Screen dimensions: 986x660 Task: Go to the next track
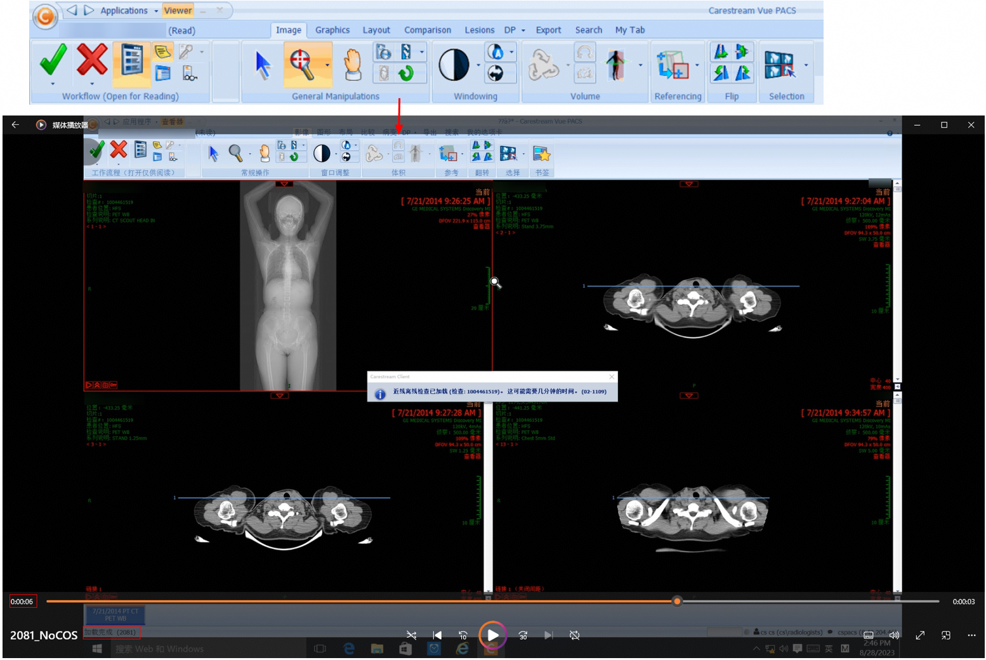549,635
